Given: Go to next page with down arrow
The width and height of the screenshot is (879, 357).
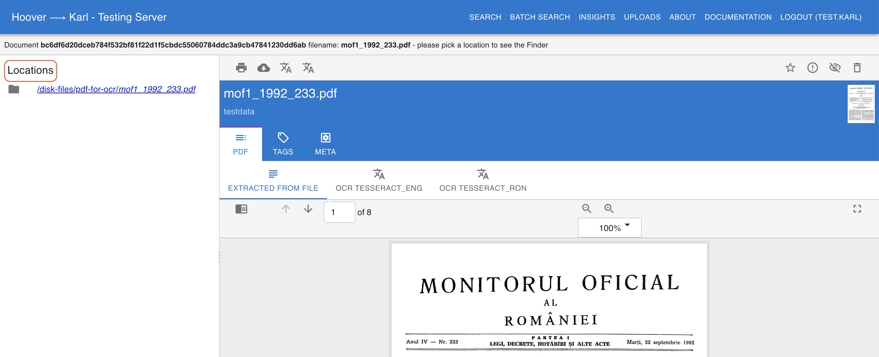Looking at the screenshot, I should [x=308, y=208].
